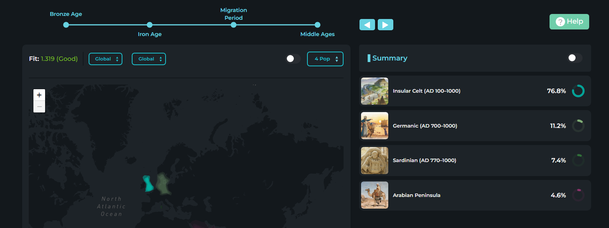Click the Bronze Age label
This screenshot has height=228, width=609.
(66, 14)
